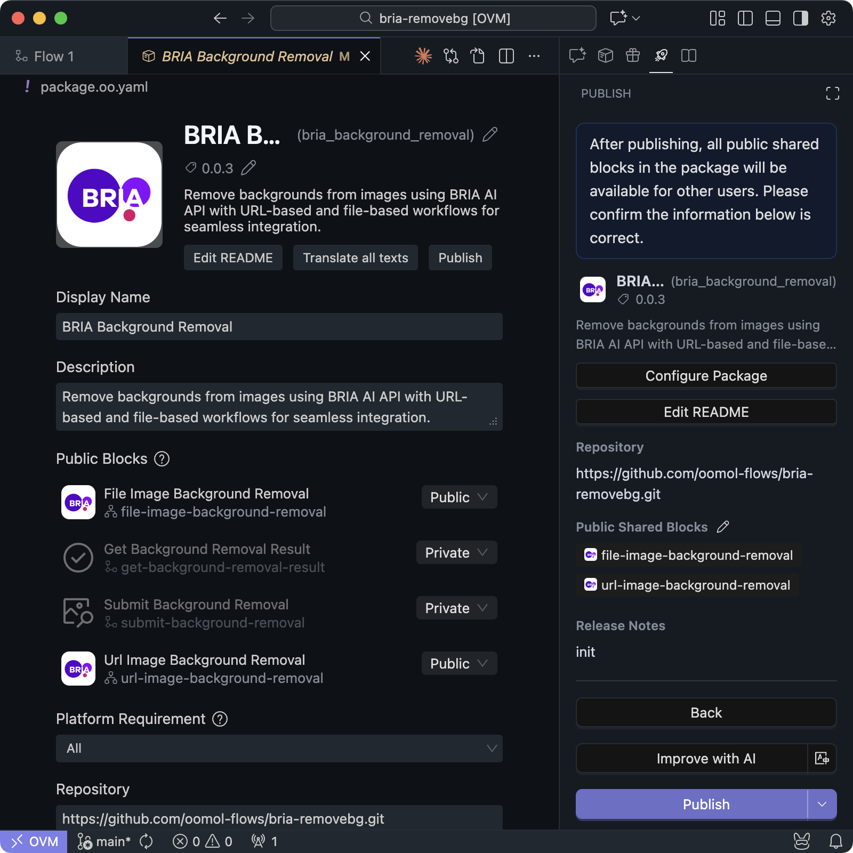Click the gift box icon in side panel
This screenshot has height=853, width=853.
click(633, 55)
